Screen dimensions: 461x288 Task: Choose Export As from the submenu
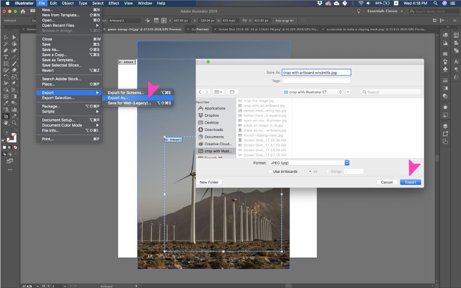(118, 97)
